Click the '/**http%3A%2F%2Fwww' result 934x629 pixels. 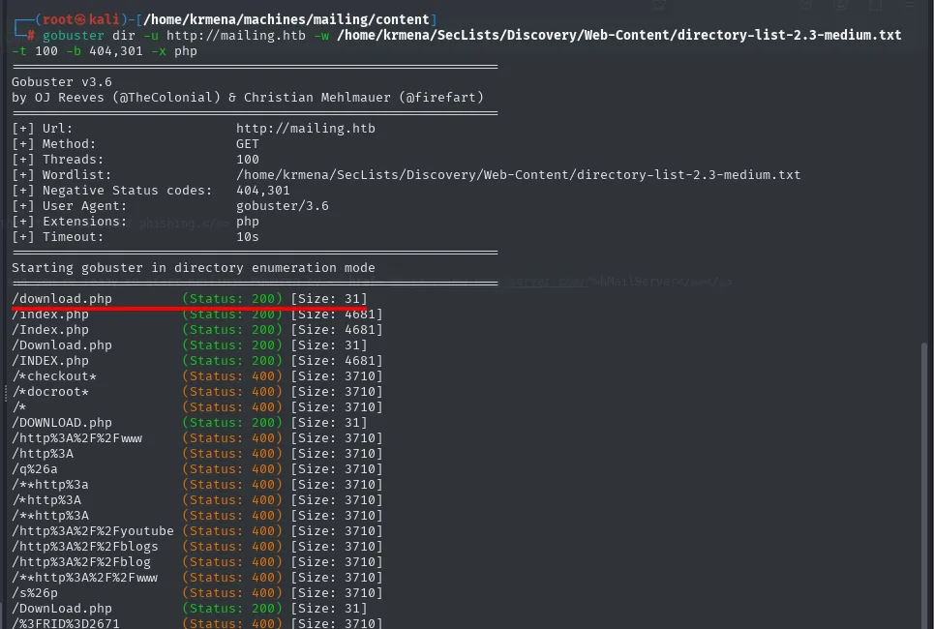click(x=85, y=577)
